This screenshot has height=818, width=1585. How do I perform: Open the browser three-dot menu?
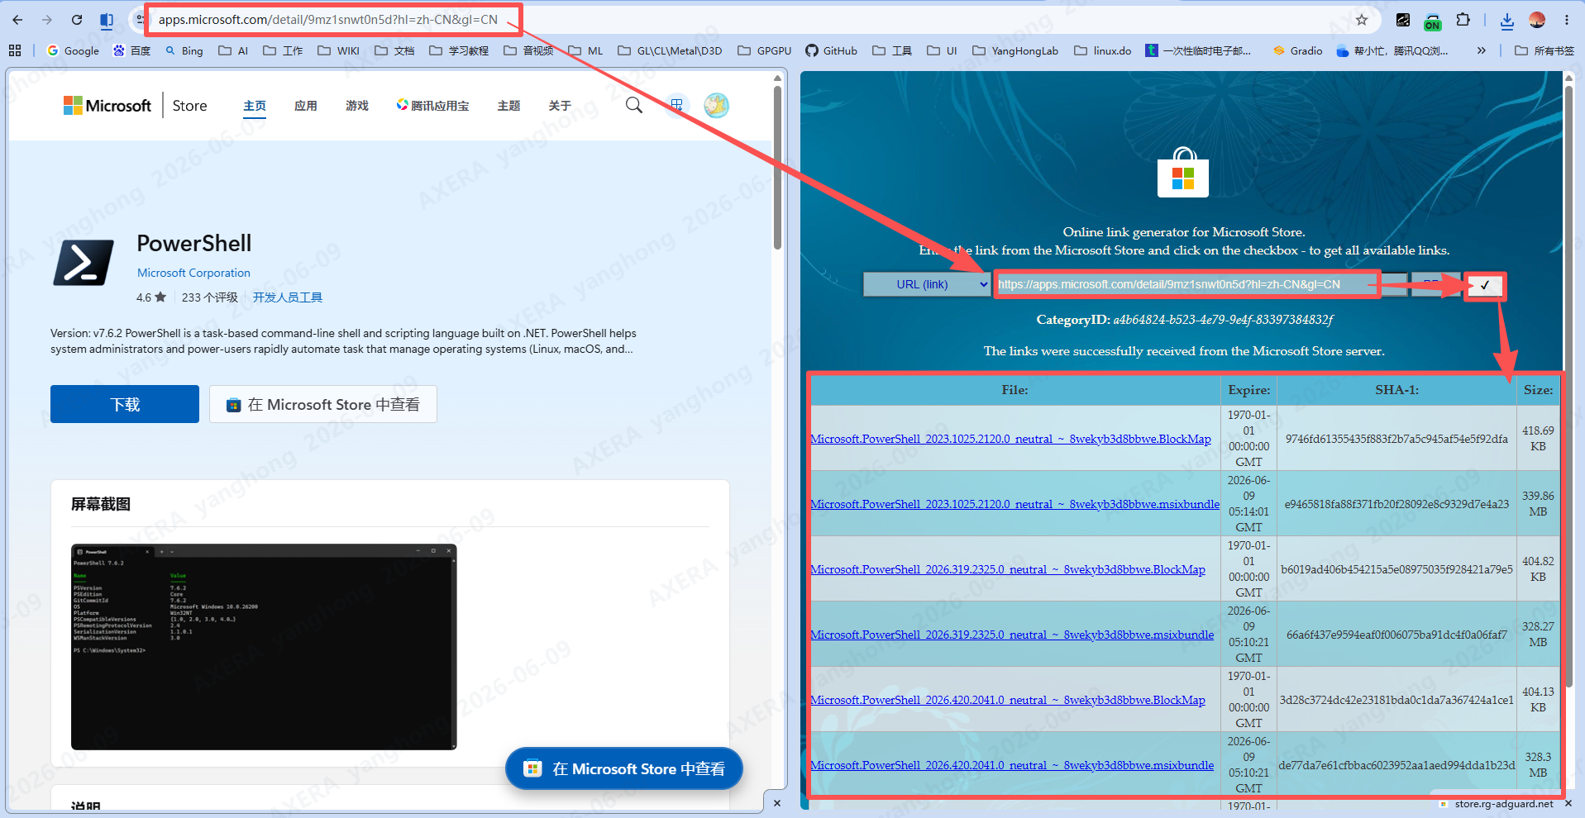pos(1567,20)
